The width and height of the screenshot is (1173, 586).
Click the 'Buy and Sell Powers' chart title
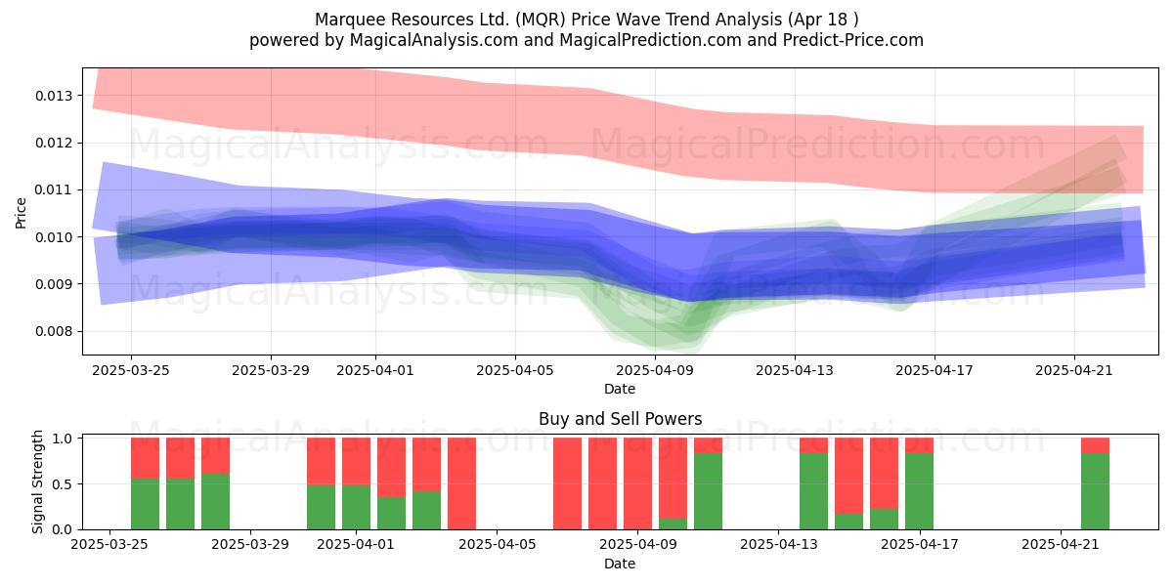click(x=620, y=419)
